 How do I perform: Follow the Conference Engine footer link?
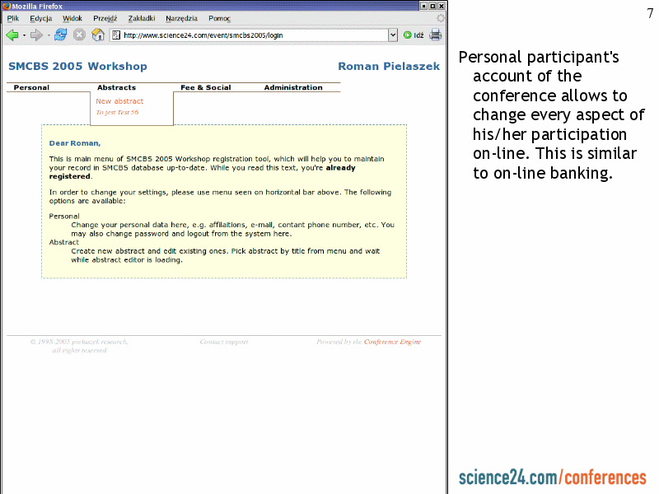click(392, 342)
